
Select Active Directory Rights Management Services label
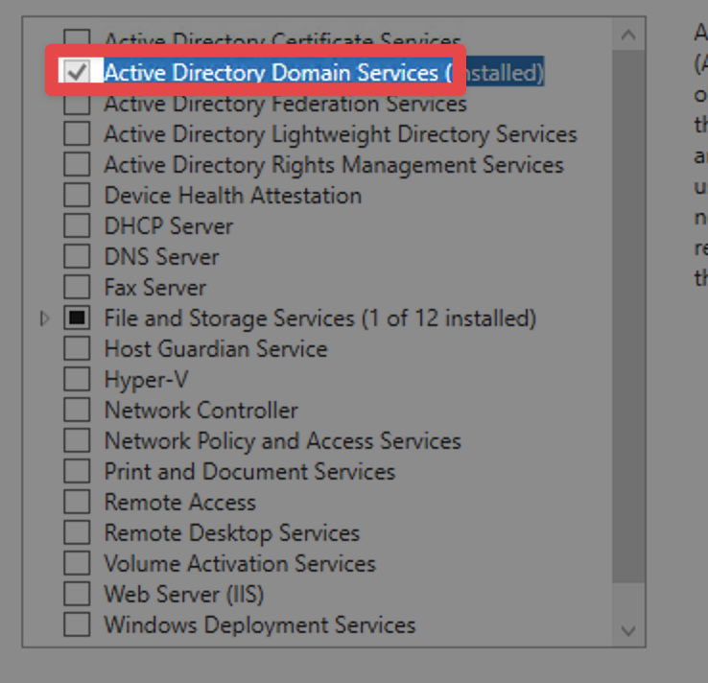coord(334,165)
